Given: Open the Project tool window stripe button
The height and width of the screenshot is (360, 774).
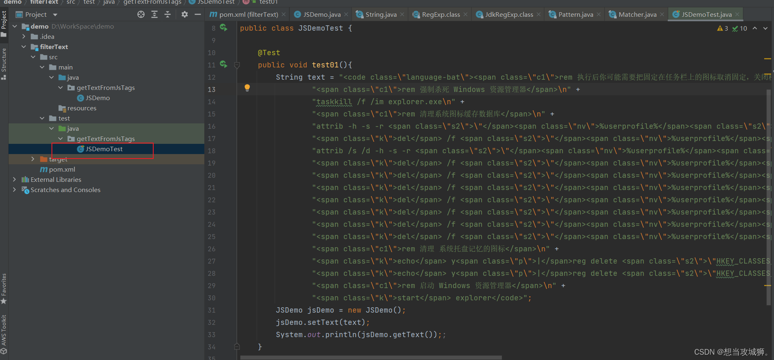Looking at the screenshot, I should [x=4, y=24].
